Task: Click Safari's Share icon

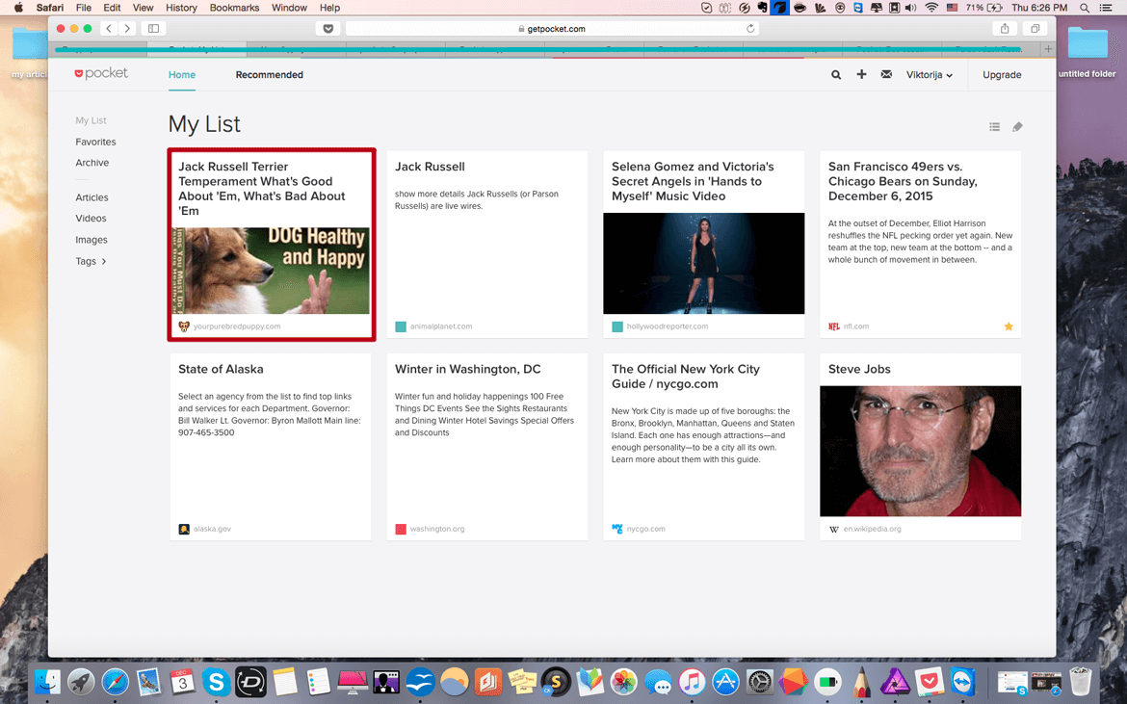Action: [1005, 29]
